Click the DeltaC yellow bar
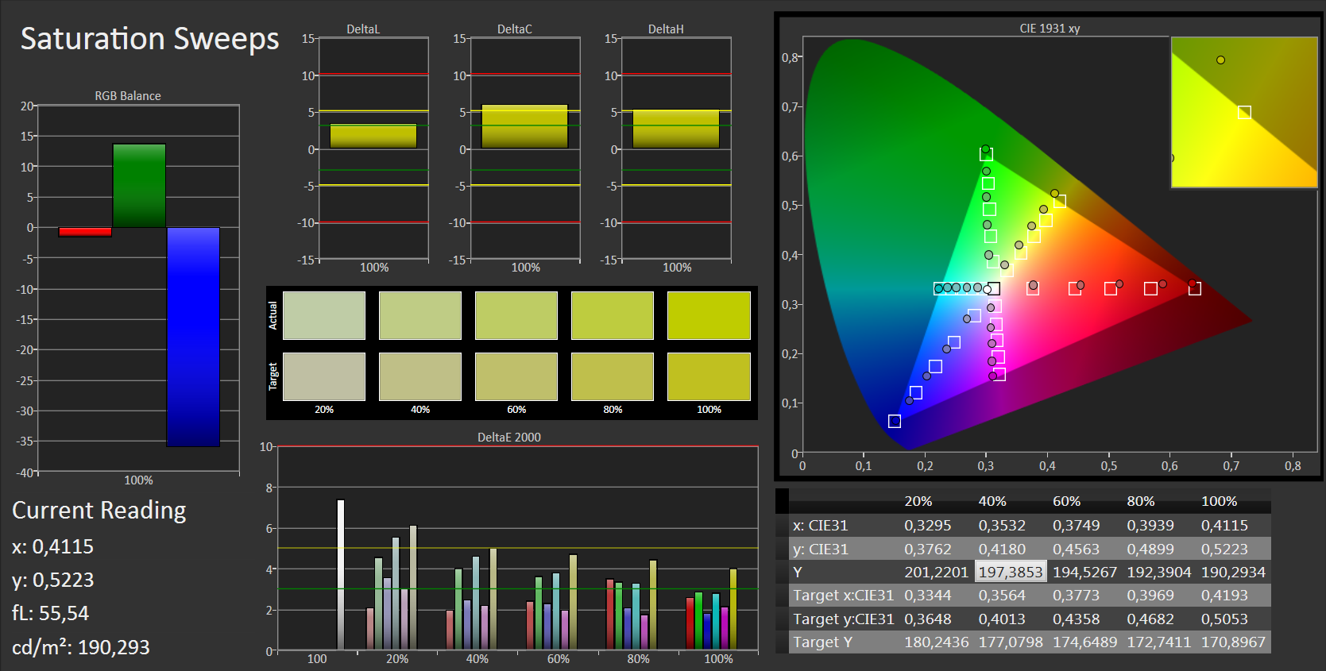 point(524,126)
